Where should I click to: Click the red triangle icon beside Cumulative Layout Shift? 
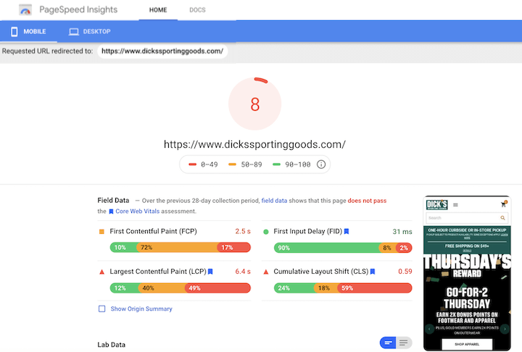coord(265,272)
